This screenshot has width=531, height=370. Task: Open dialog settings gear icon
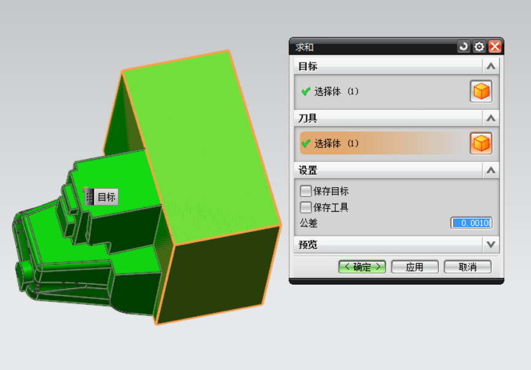[479, 47]
